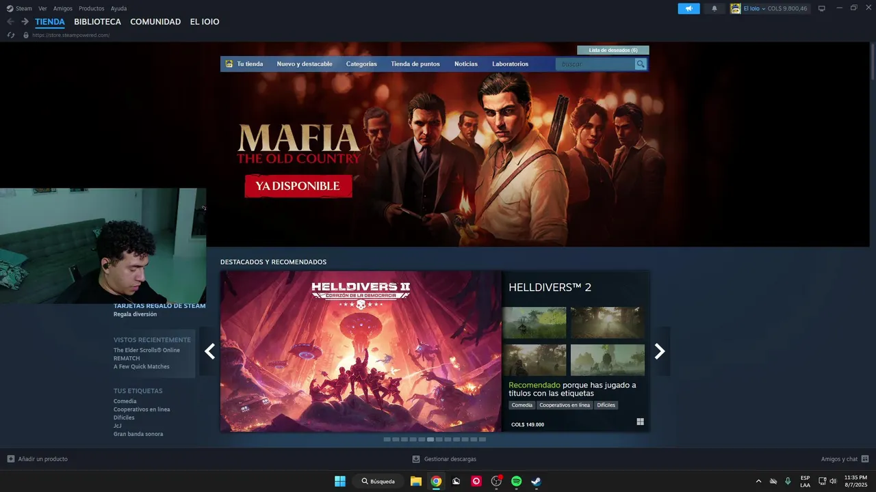Screen dimensions: 876x492
Task: Open the Productos menu
Action: (x=92, y=8)
